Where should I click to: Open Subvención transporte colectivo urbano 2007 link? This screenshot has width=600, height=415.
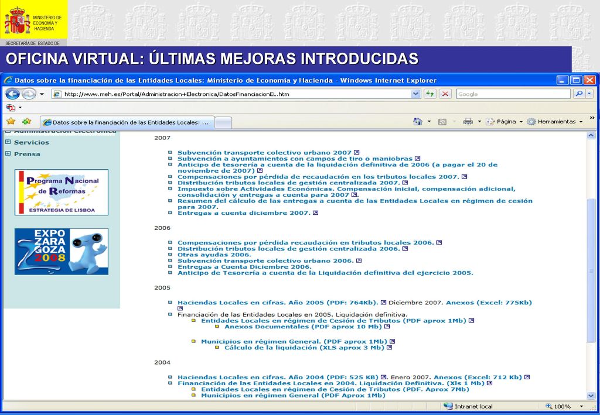pos(264,152)
